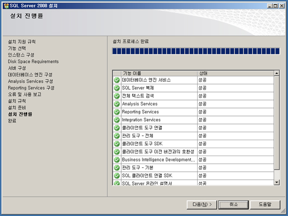
Task: Click the check icon beside 클라이언트 도구 이전 버전과의 호환성
Action: tap(117, 152)
